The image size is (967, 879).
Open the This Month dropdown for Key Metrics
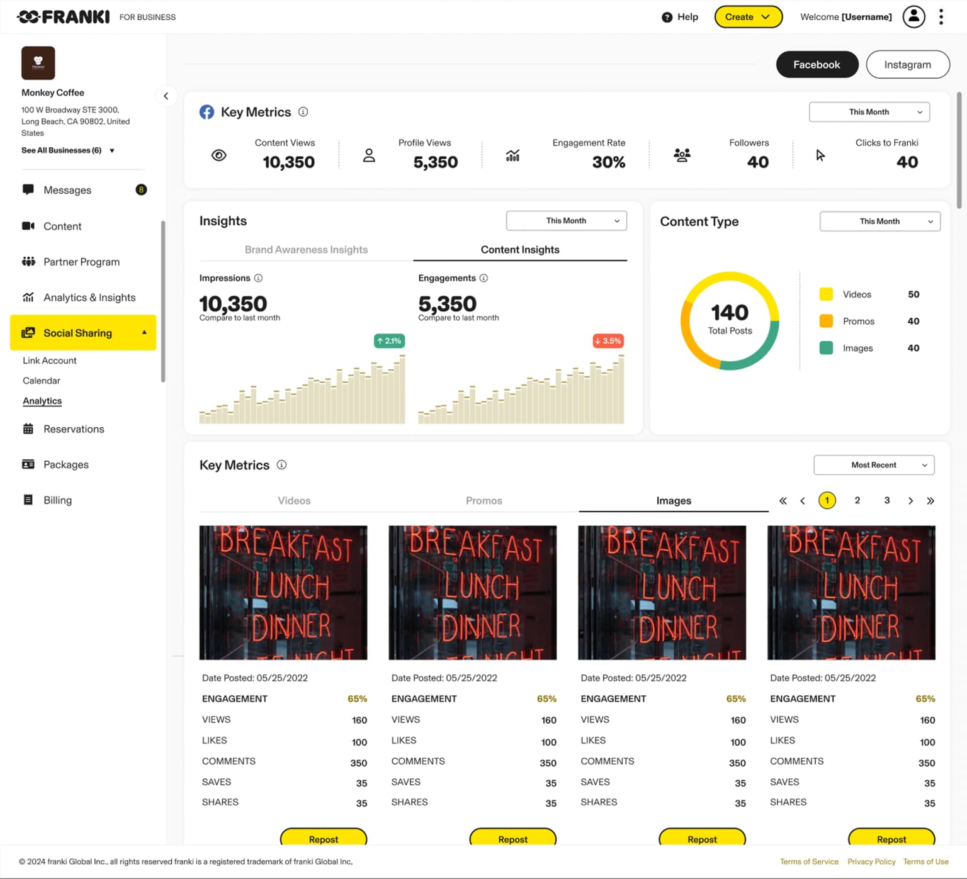(x=869, y=112)
